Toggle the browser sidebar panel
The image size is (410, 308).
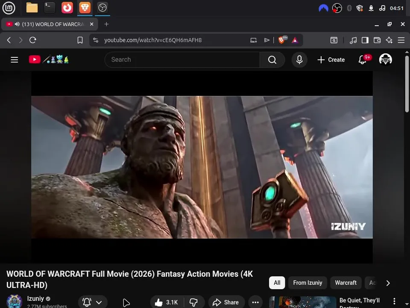(365, 40)
